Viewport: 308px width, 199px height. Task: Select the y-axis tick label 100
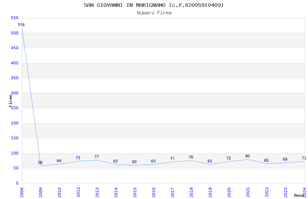tap(15, 153)
